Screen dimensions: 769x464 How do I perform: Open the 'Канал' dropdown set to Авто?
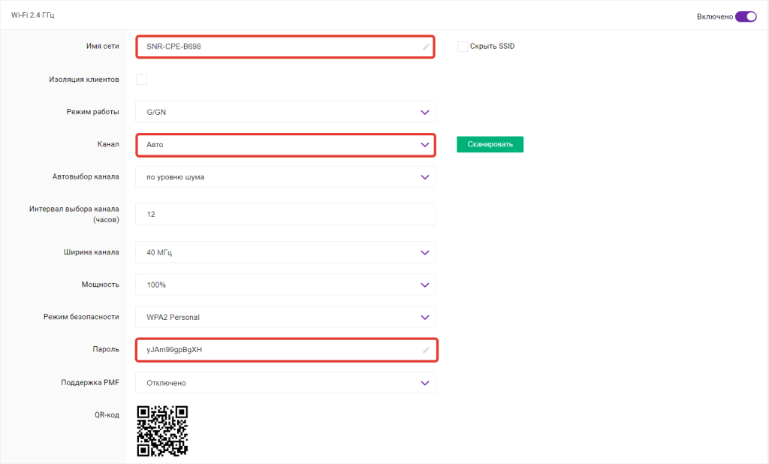coord(285,145)
